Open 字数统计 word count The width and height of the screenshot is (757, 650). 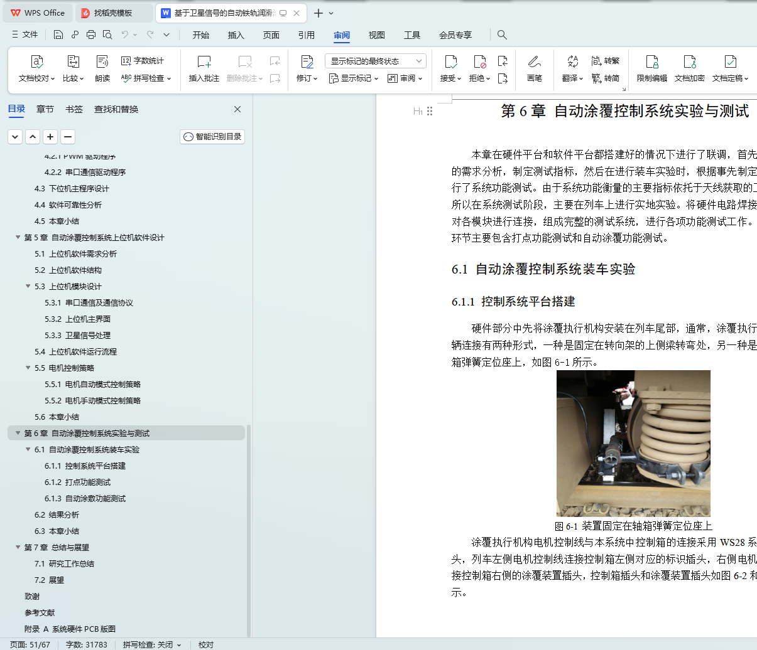[x=143, y=61]
